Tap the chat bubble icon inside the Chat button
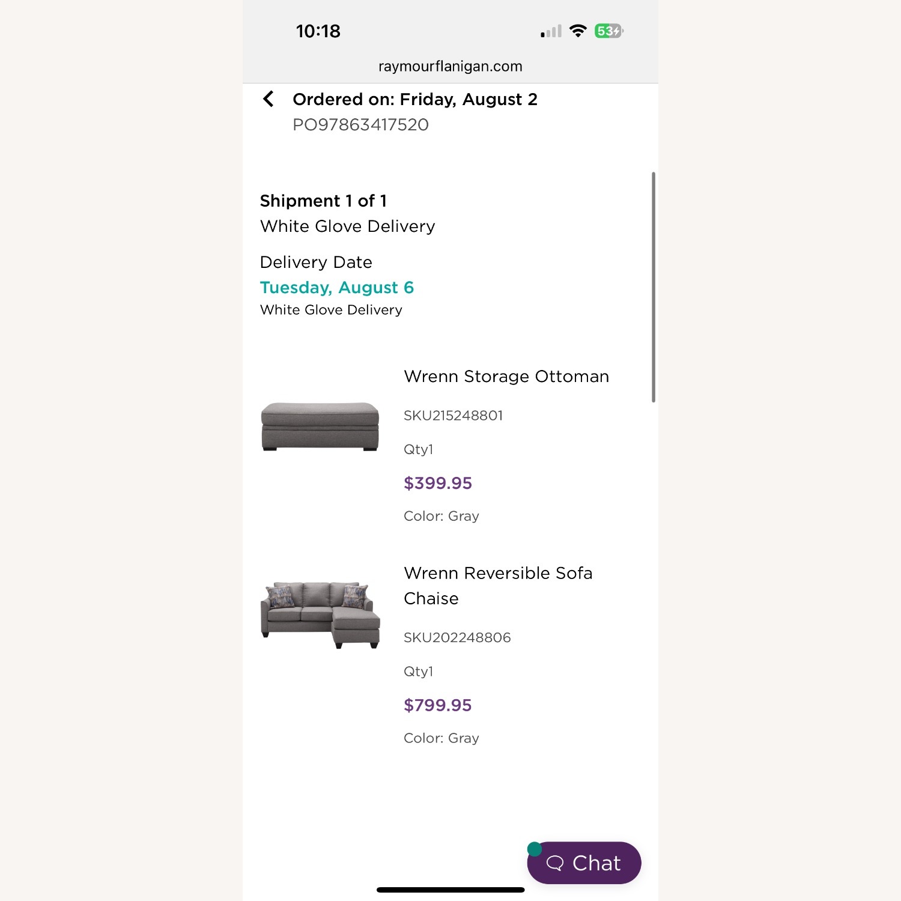This screenshot has width=901, height=901. (x=556, y=863)
